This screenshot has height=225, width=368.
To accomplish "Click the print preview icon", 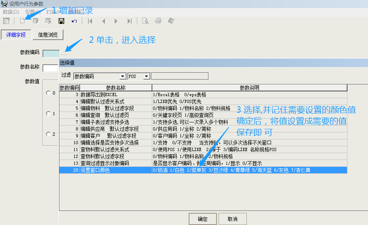I will pyautogui.click(x=145, y=21).
